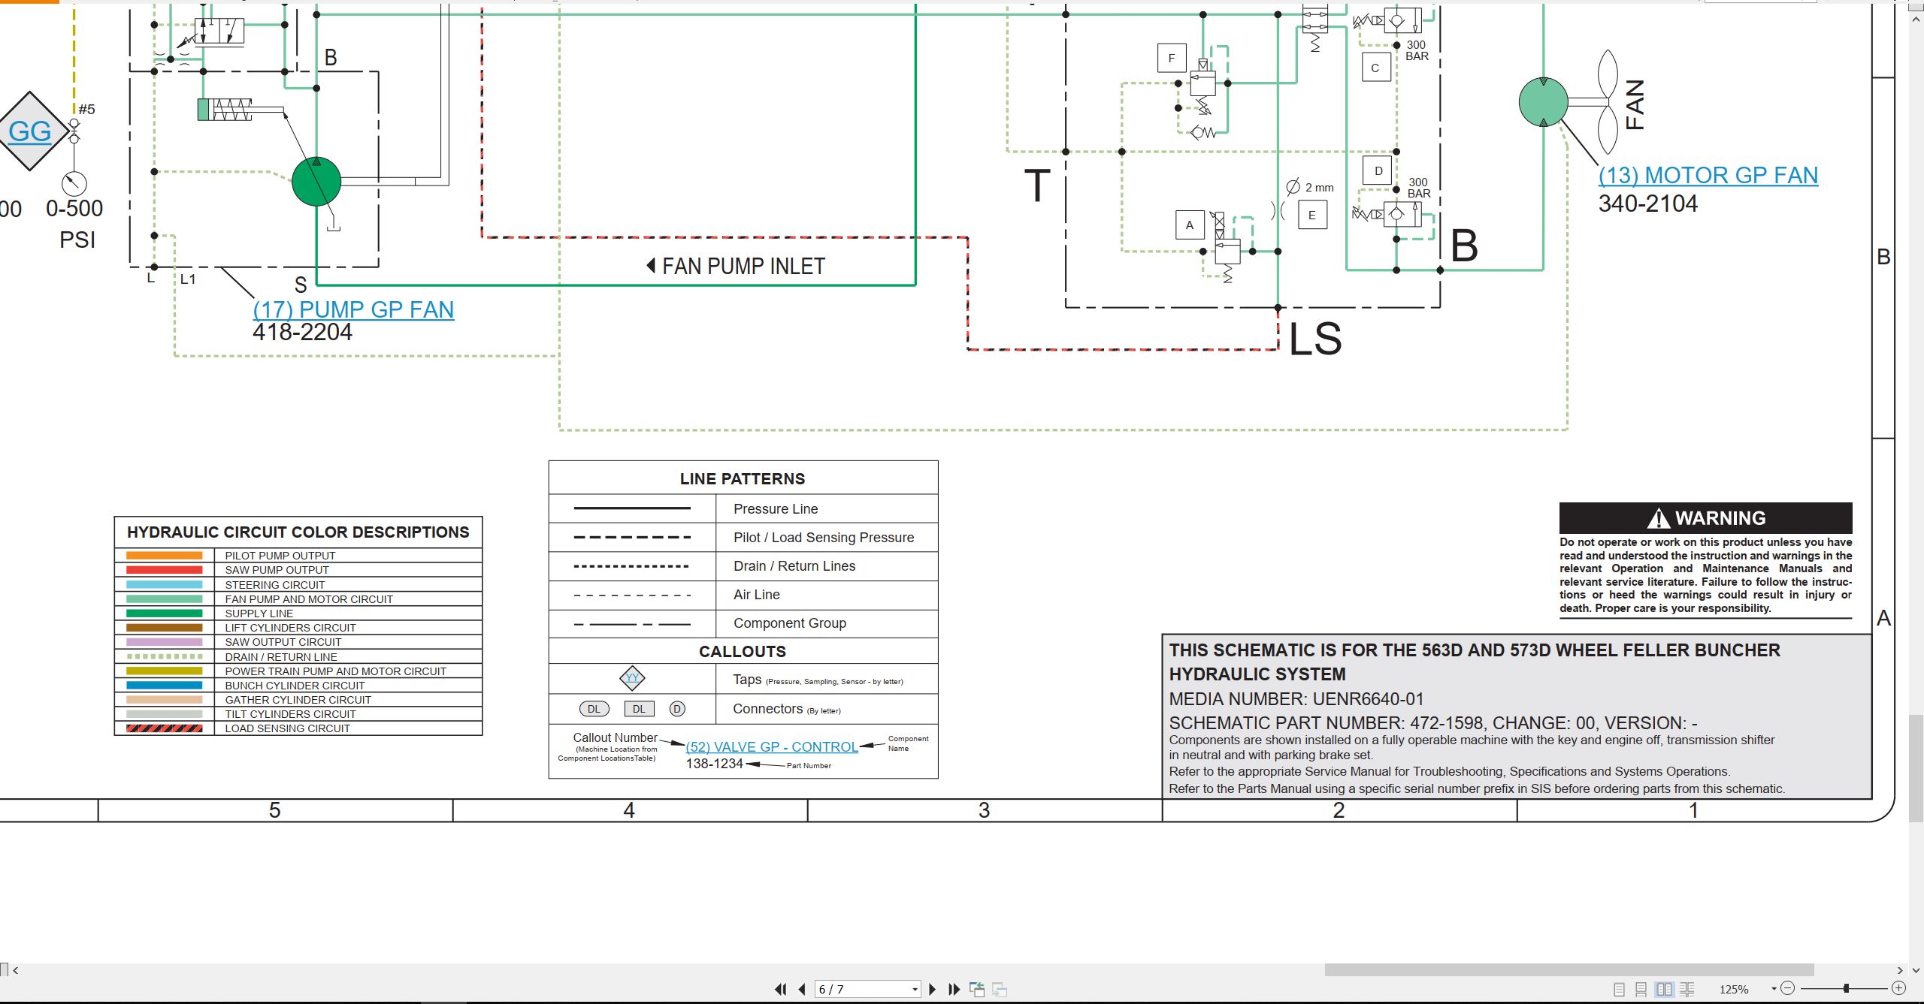Click the horizontal scroll left arrow

[16, 970]
